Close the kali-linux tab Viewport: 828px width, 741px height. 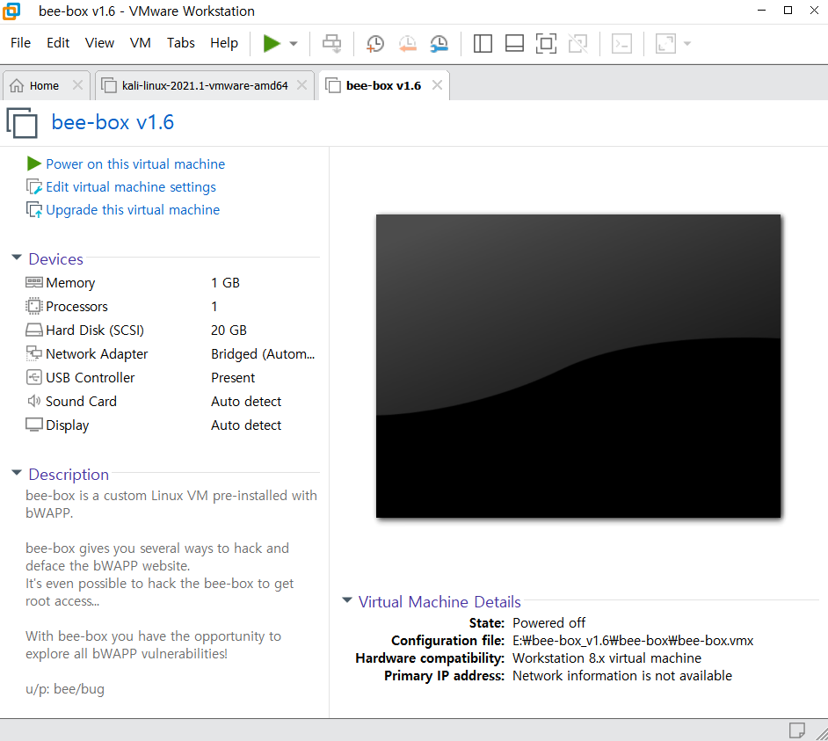click(x=301, y=85)
